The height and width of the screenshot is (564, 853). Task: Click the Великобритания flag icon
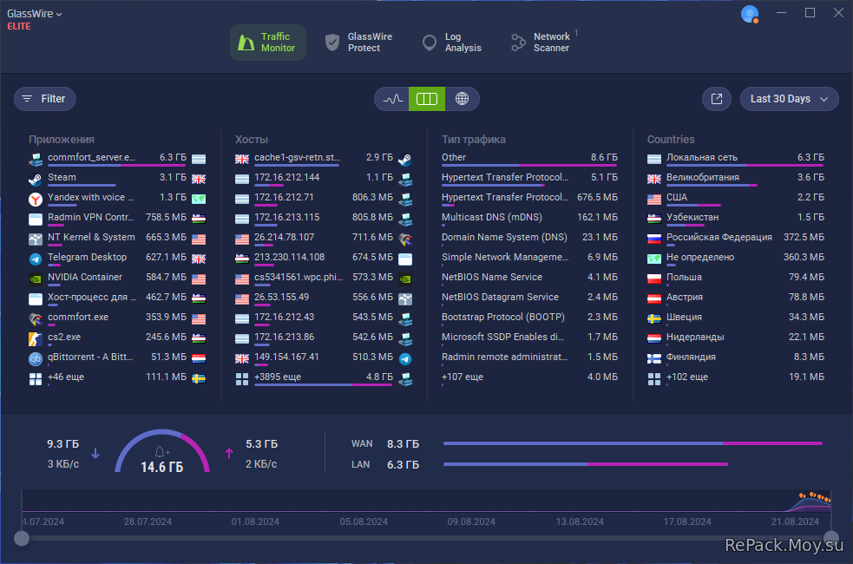coord(654,180)
